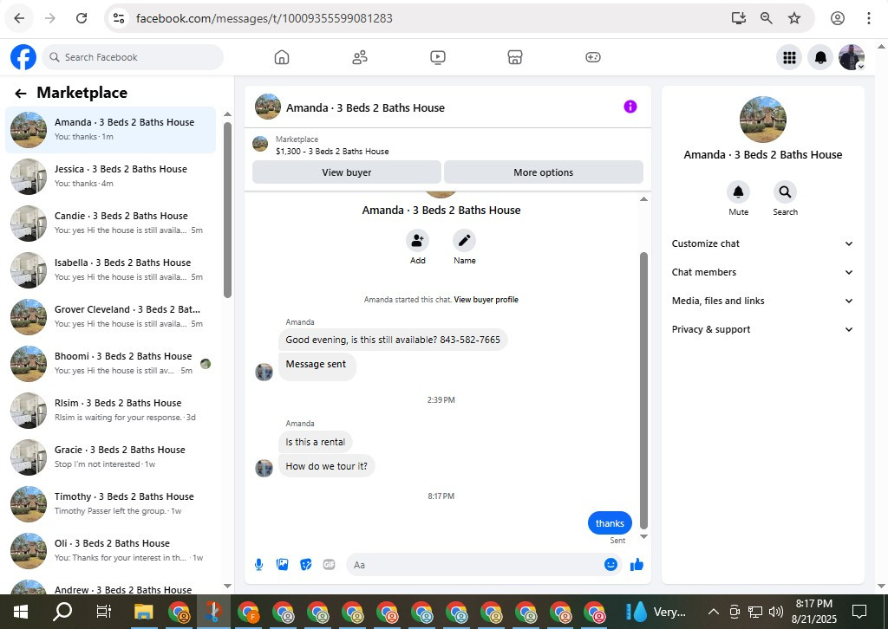The height and width of the screenshot is (629, 888).
Task: Open the Facebook menu grid icon
Action: 789,57
